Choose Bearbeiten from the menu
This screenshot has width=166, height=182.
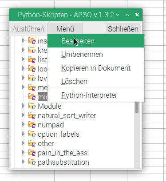[96, 41]
